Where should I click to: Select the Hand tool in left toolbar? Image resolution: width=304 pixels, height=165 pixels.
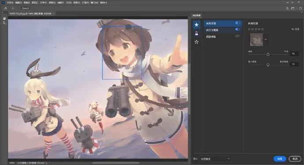coord(4,18)
